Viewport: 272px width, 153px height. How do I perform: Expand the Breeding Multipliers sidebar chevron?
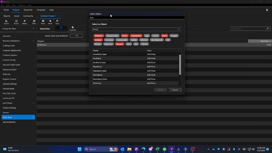(x=33, y=41)
